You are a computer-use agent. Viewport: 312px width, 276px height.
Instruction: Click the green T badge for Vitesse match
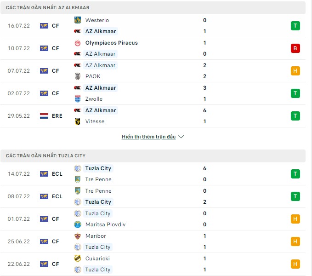coord(295,116)
